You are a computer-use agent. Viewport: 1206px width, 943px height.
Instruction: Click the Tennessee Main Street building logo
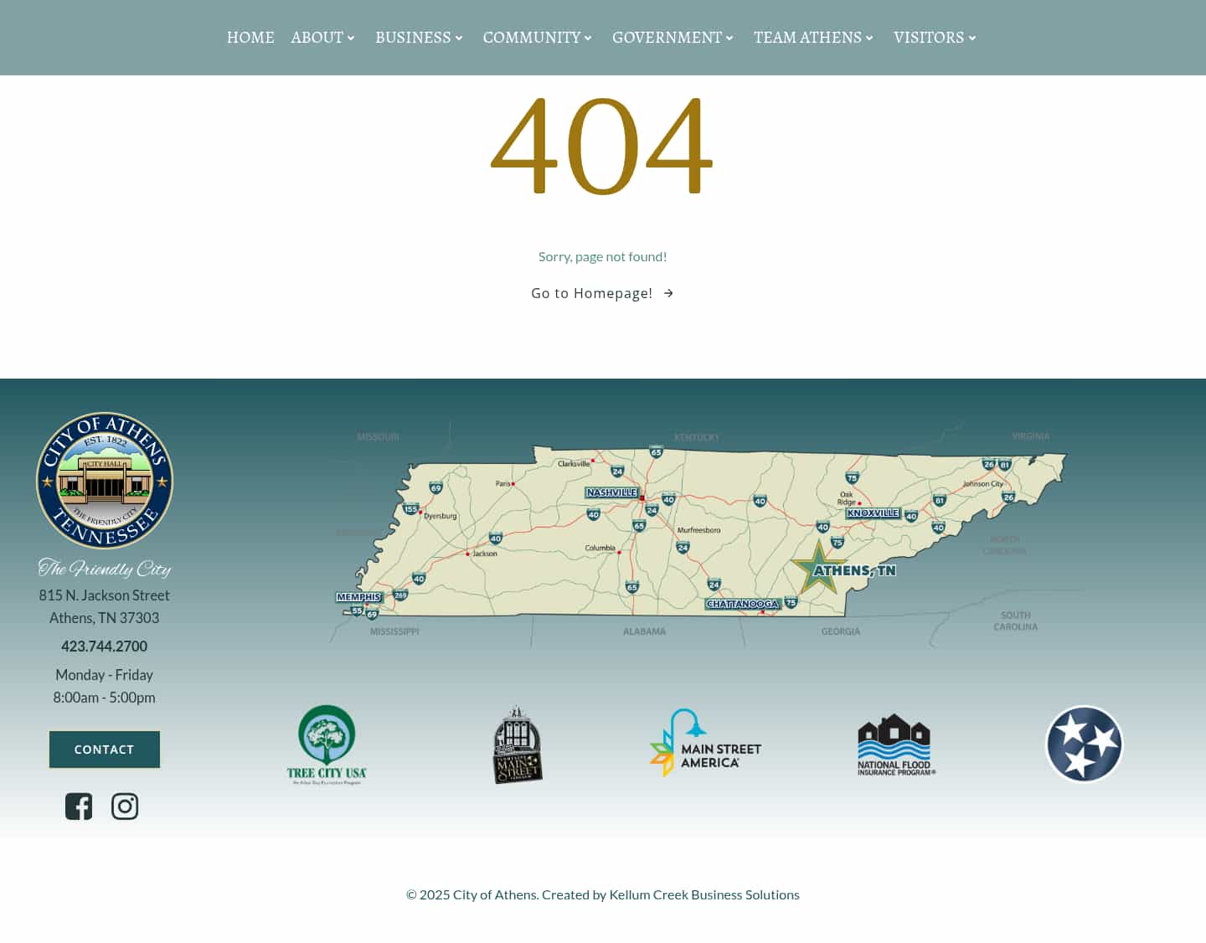pyautogui.click(x=518, y=745)
